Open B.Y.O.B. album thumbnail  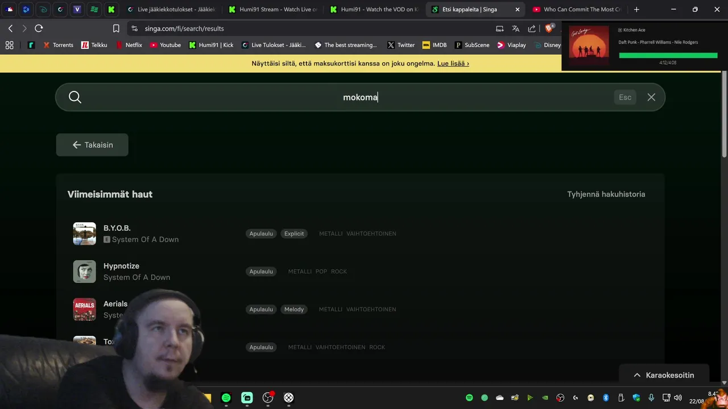[x=85, y=233]
